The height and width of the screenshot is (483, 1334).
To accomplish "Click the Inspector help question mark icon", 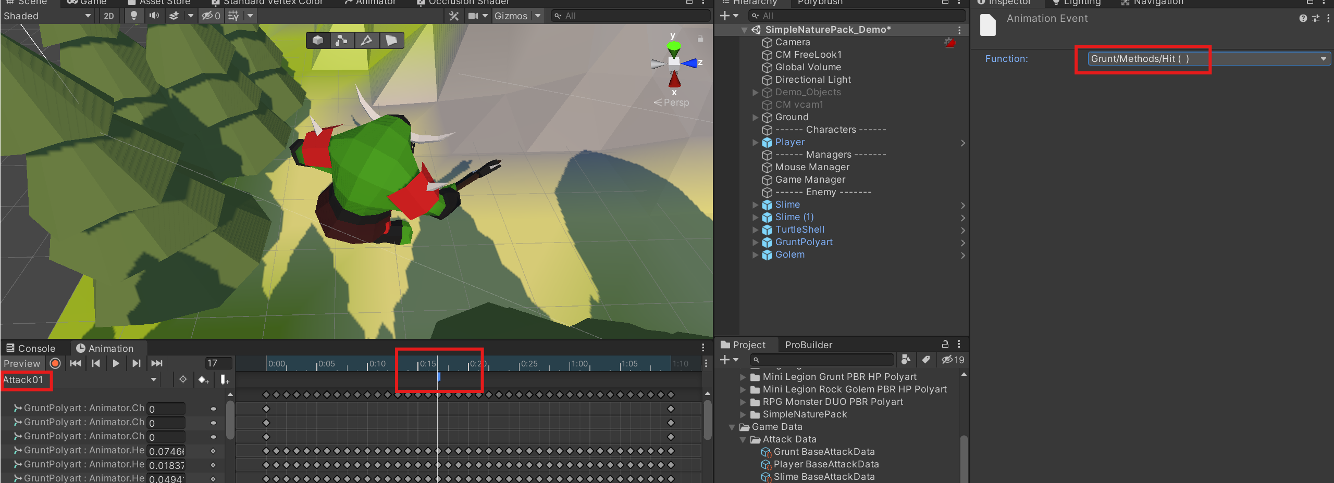I will click(1303, 18).
